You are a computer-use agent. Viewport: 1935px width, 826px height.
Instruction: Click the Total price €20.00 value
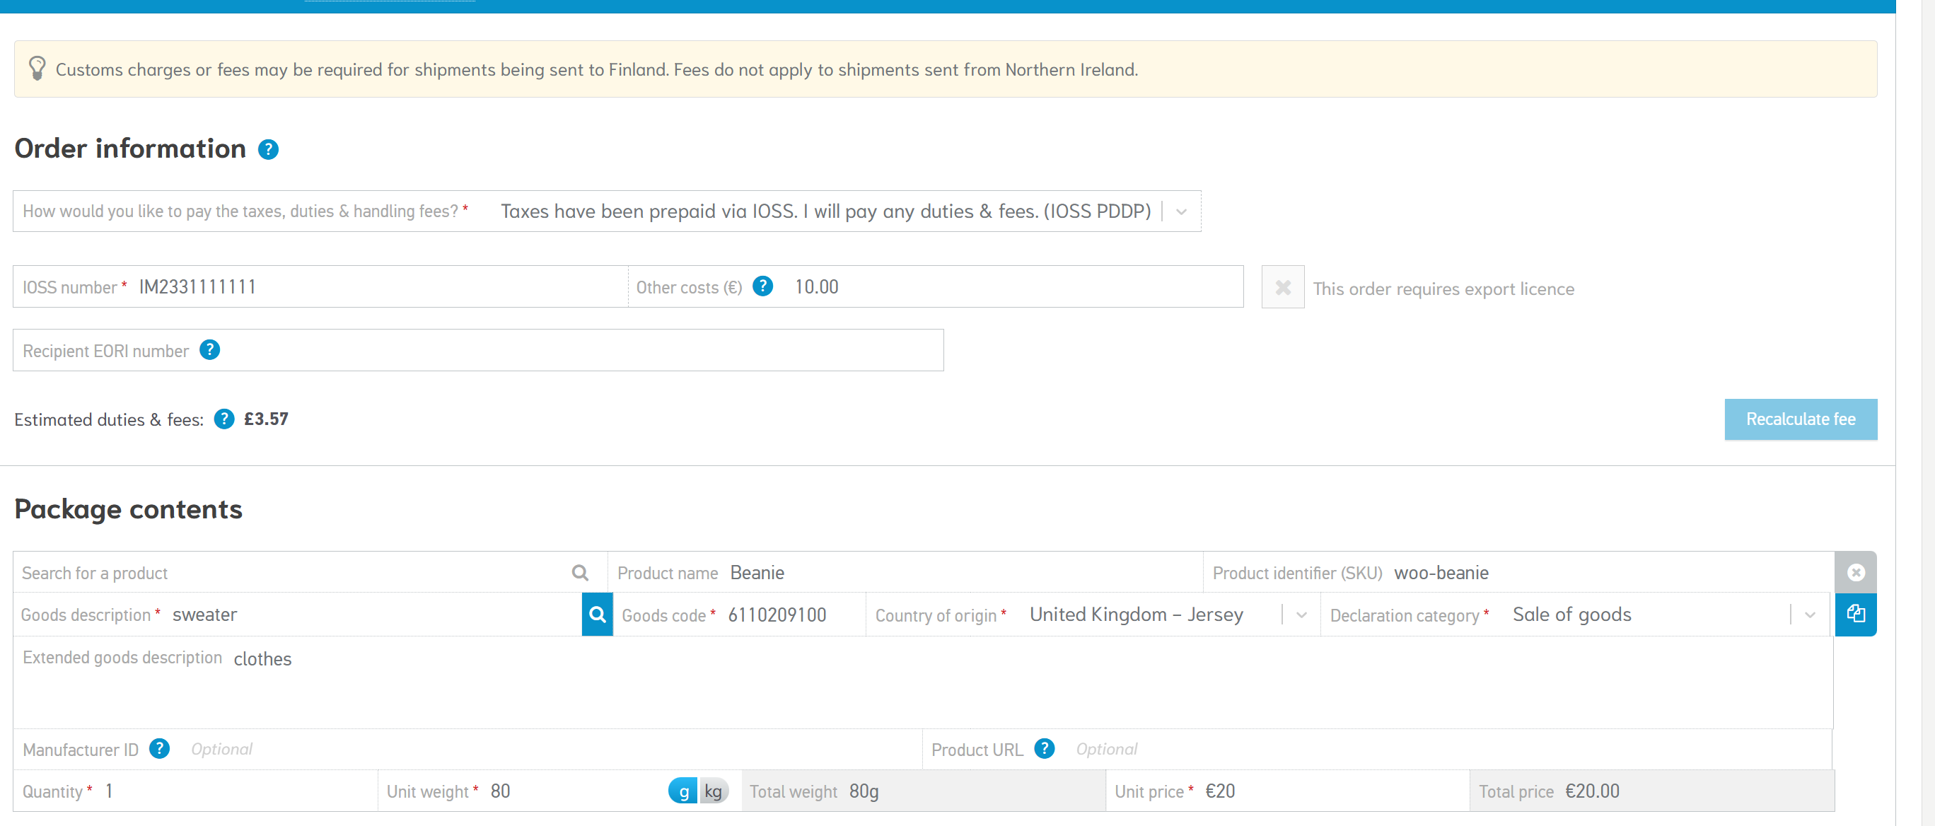point(1593,791)
